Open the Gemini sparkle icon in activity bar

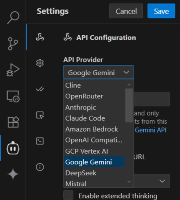click(13, 174)
